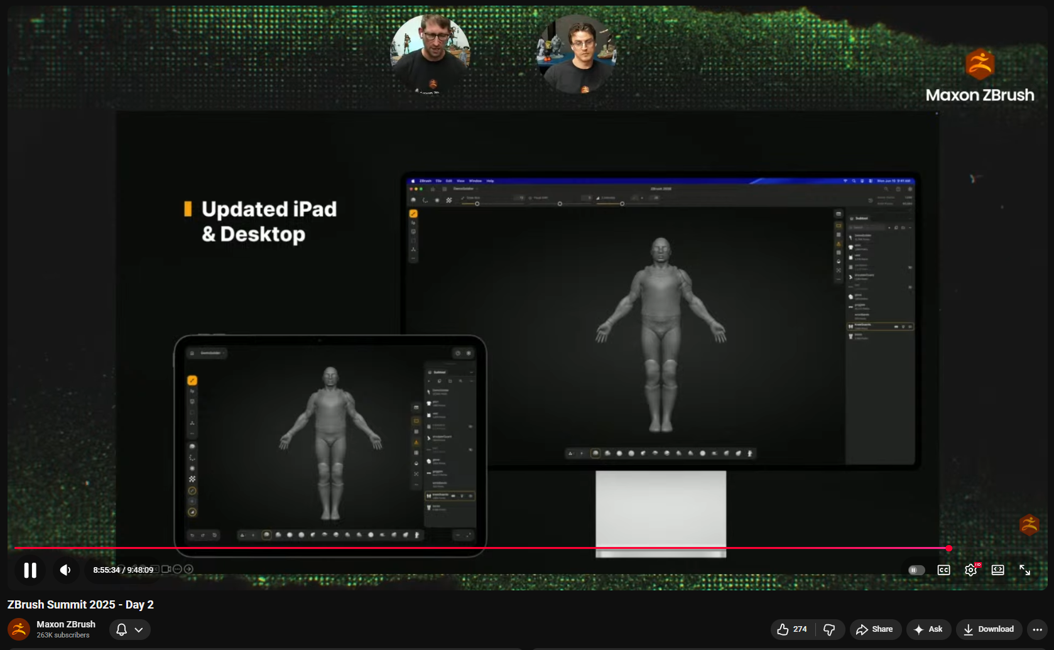Image resolution: width=1054 pixels, height=650 pixels.
Task: Visit the Maxon ZBrush channel name link
Action: [x=66, y=624]
